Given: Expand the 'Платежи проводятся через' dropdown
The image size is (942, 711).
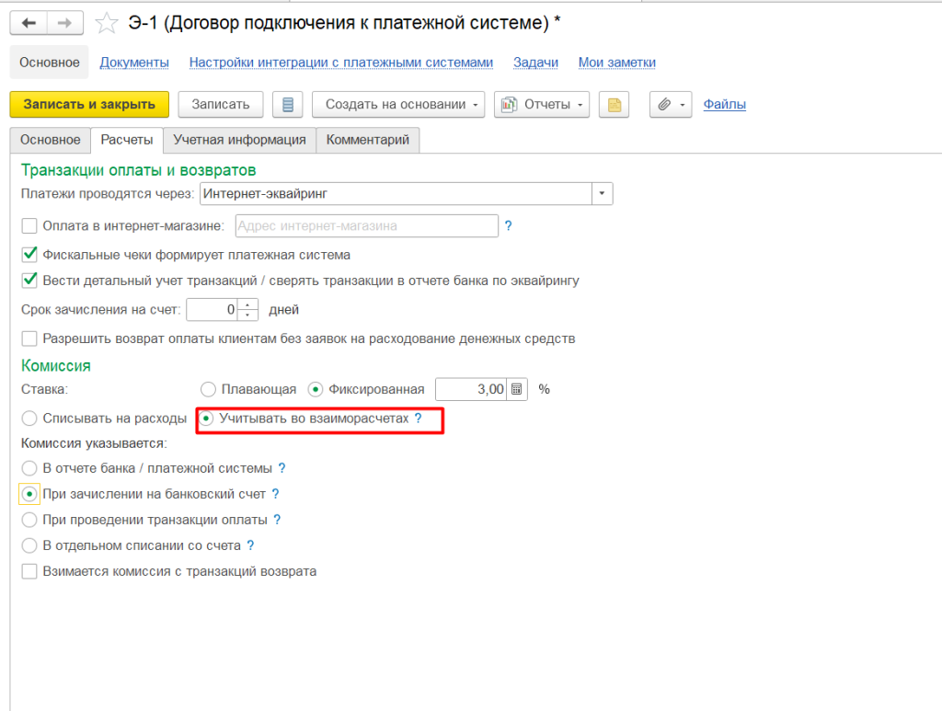Looking at the screenshot, I should pos(602,194).
